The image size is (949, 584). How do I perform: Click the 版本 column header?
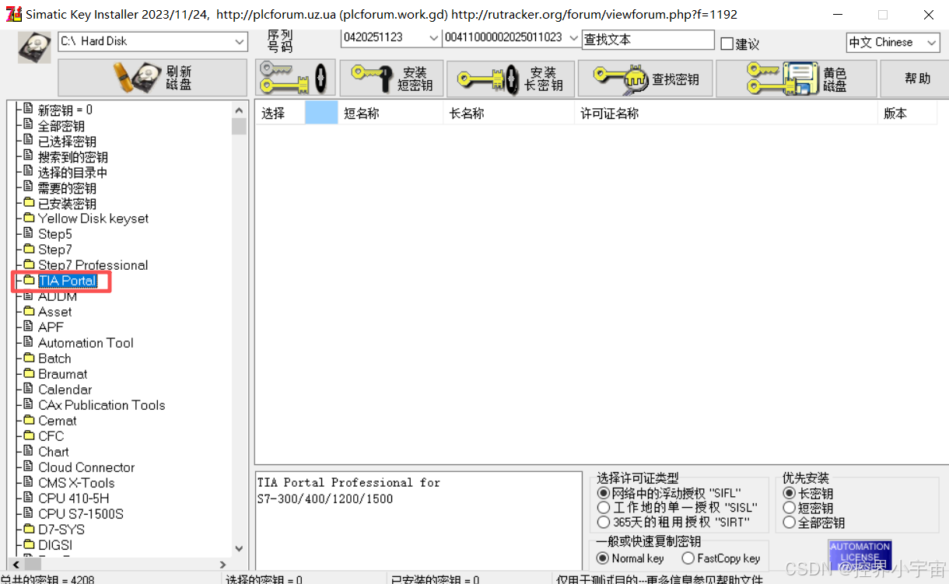[907, 114]
